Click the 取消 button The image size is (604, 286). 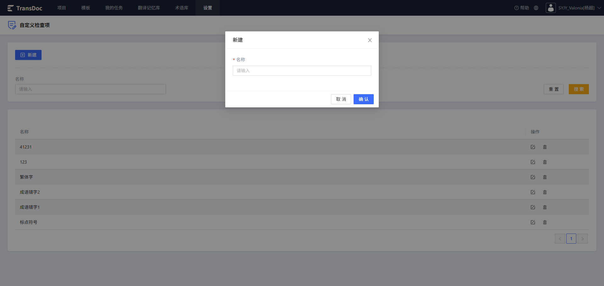click(341, 99)
